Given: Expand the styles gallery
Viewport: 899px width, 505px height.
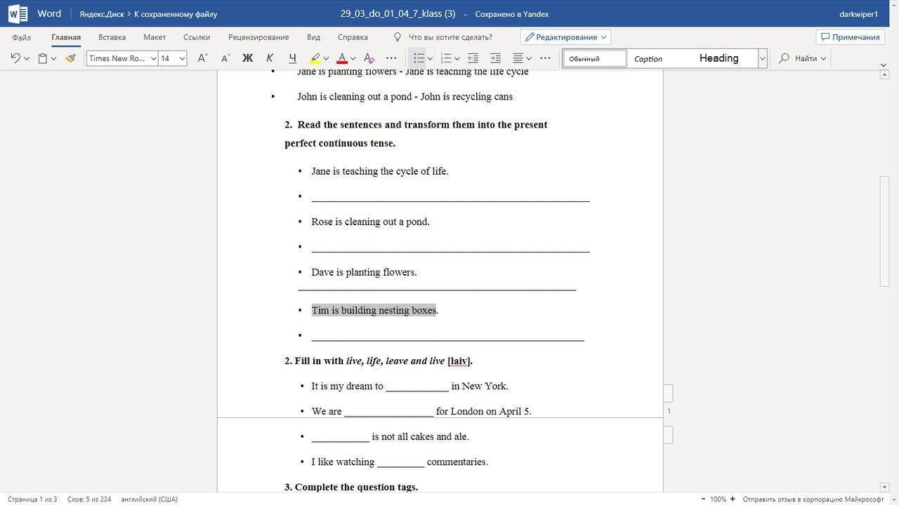Looking at the screenshot, I should pos(762,59).
